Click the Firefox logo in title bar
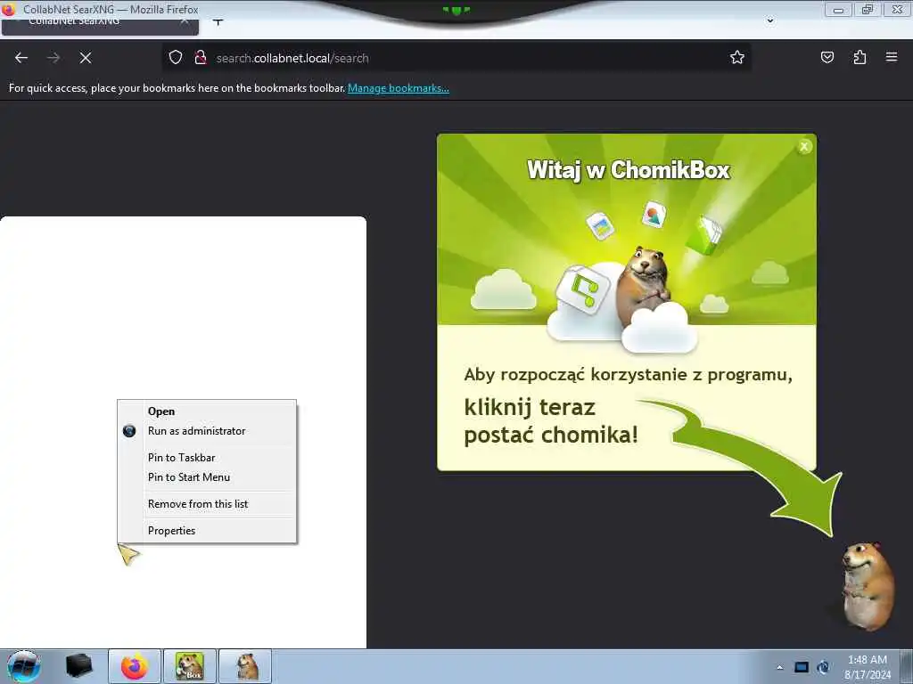The width and height of the screenshot is (913, 684). [x=8, y=9]
